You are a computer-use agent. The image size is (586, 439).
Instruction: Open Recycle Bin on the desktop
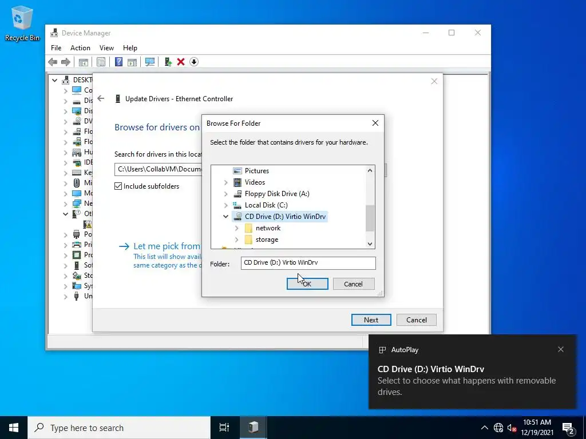(x=22, y=23)
